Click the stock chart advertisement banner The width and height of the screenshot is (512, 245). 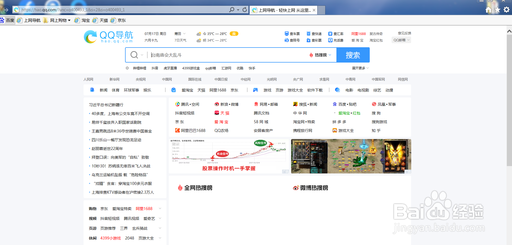tap(229, 156)
